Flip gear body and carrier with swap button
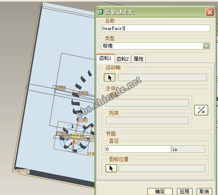This screenshot has width=218, height=195. pos(201,110)
